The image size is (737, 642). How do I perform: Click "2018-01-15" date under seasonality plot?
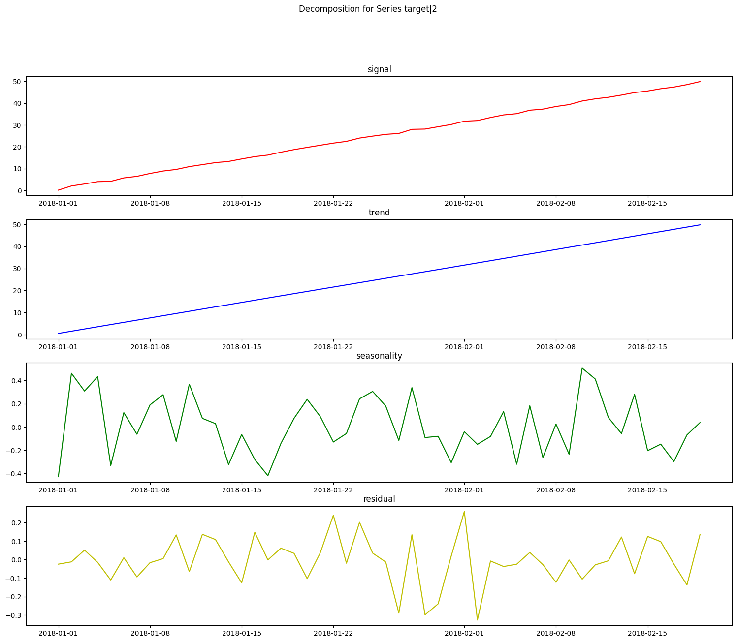click(242, 489)
